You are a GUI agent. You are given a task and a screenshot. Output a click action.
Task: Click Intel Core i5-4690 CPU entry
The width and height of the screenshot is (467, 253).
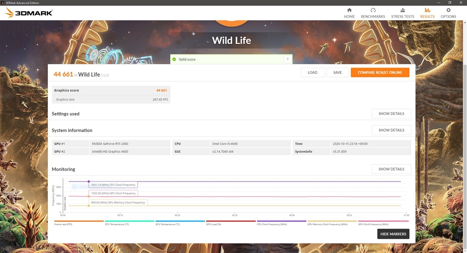point(225,144)
